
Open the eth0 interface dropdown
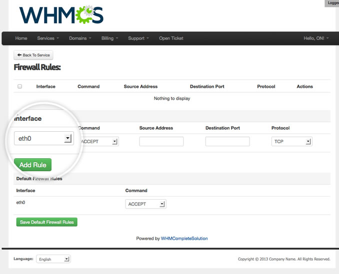click(44, 138)
